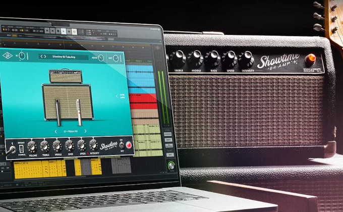Toggle the red power lamp on plugin
Screen dimensions: 343x212
[x=129, y=146]
